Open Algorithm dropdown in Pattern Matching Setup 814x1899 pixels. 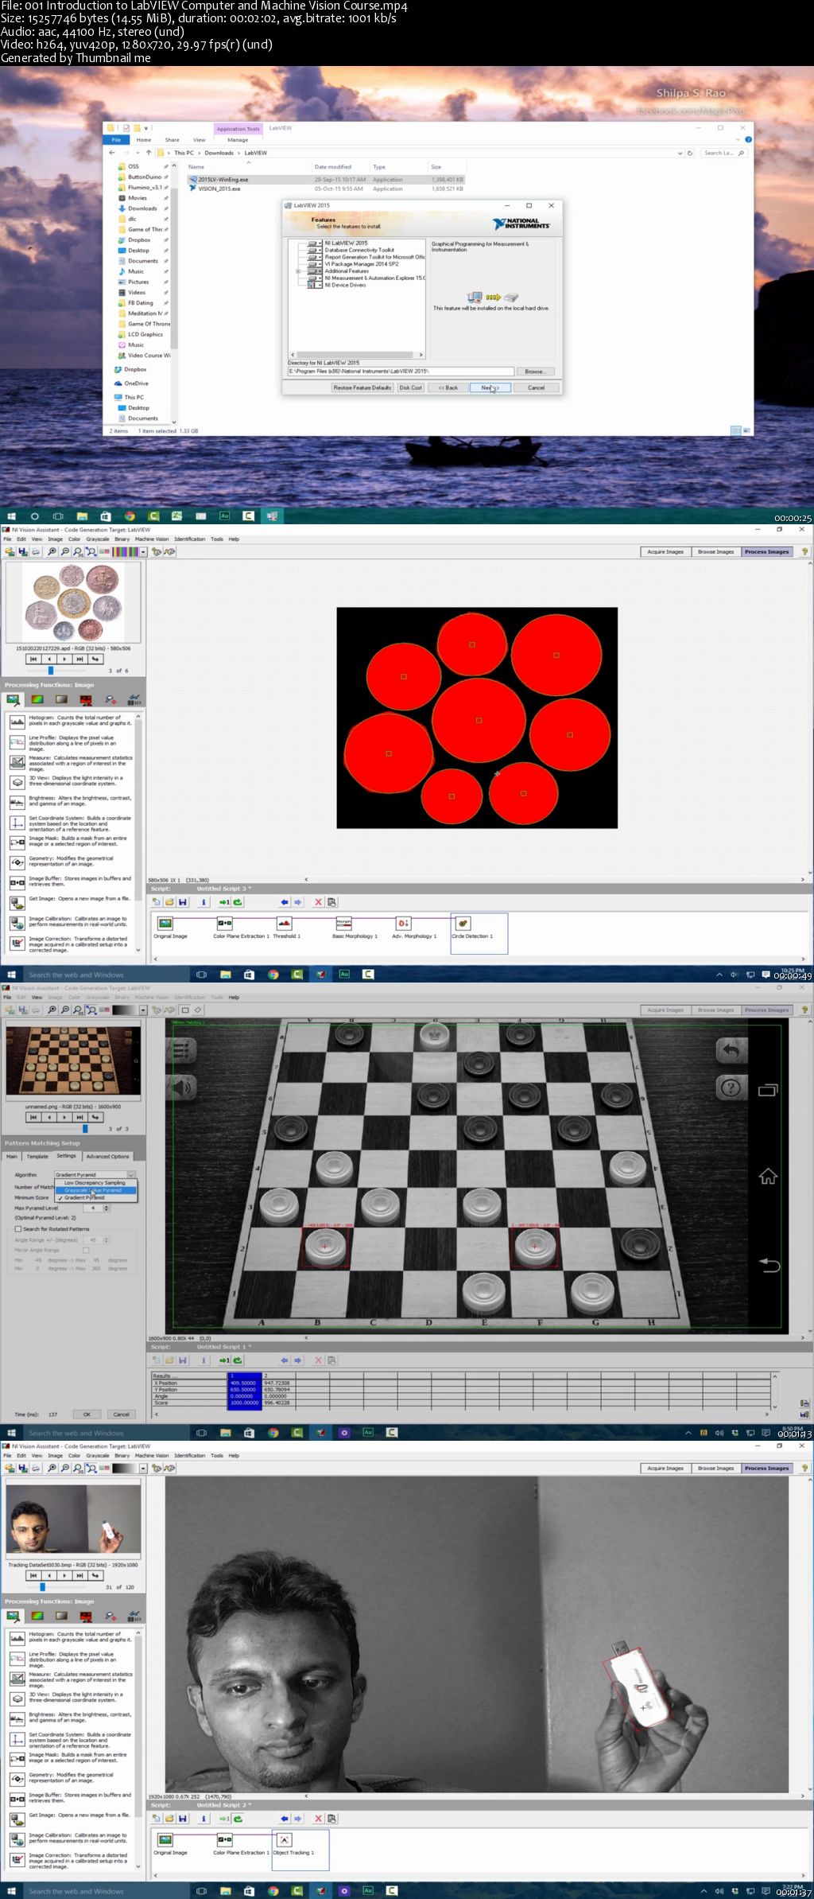95,1174
